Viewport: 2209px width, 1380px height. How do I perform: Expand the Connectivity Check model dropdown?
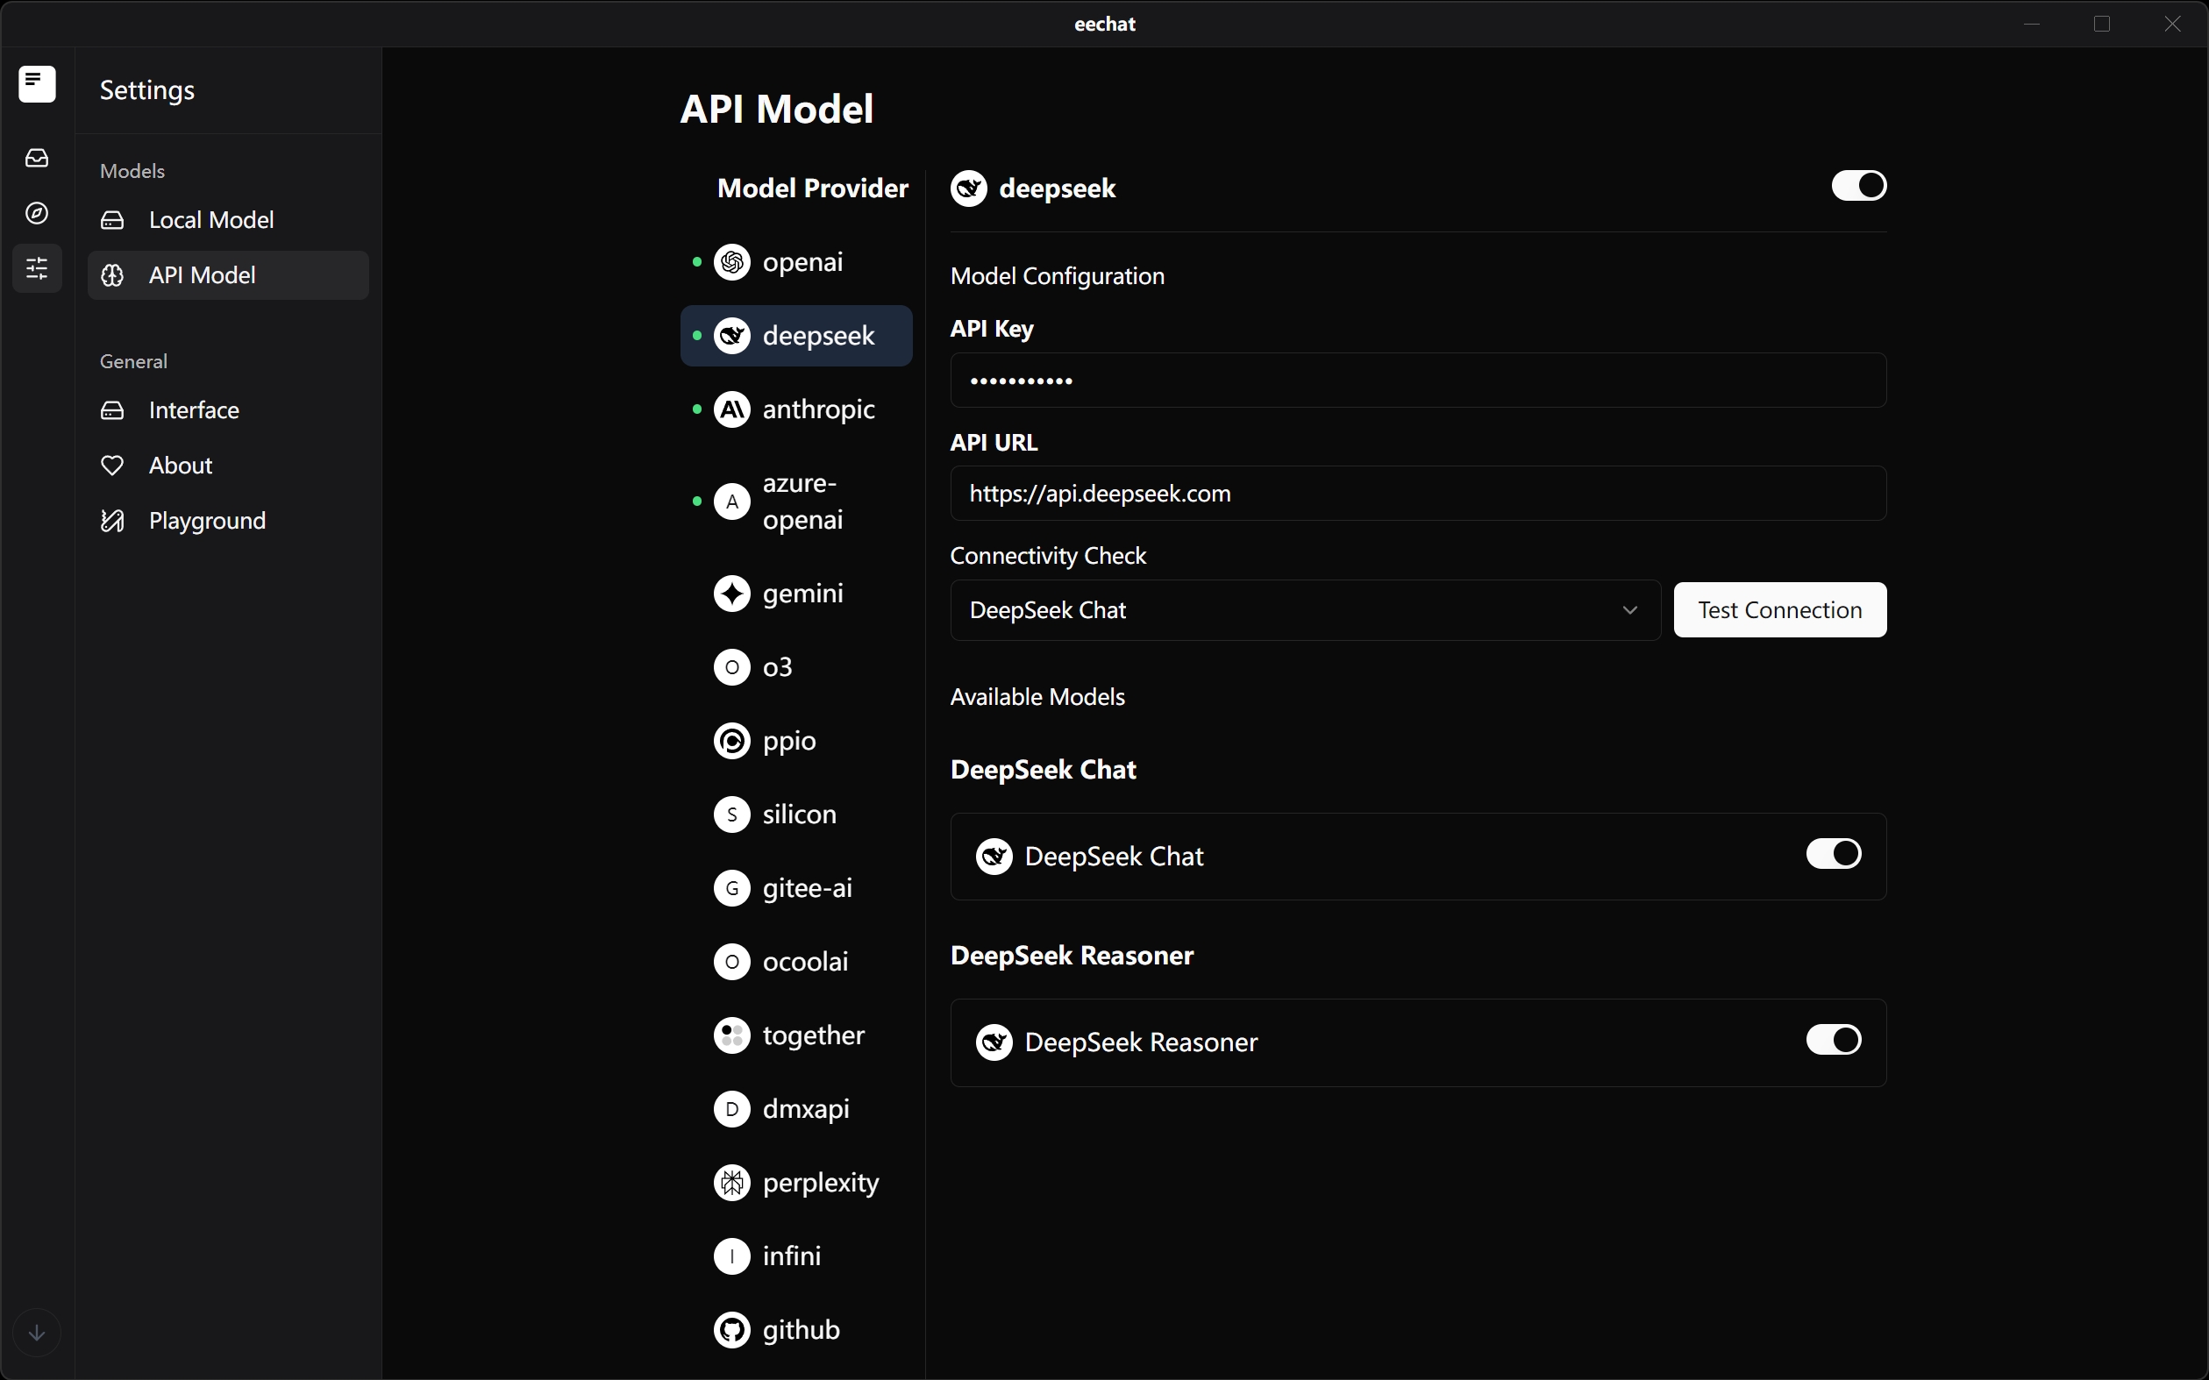click(x=1303, y=609)
